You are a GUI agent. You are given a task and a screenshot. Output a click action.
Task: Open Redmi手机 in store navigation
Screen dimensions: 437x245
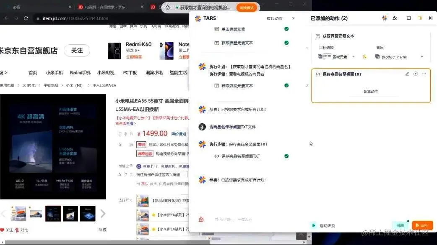tap(80, 72)
